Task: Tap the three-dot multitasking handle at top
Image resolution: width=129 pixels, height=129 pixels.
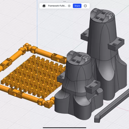Action: 64,2
